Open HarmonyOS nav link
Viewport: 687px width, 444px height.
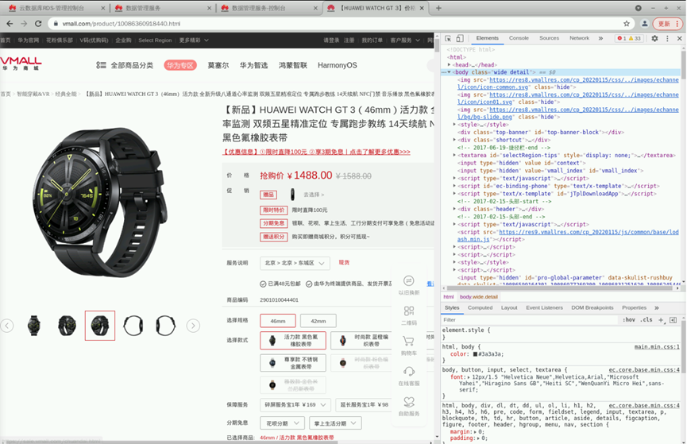(x=338, y=65)
